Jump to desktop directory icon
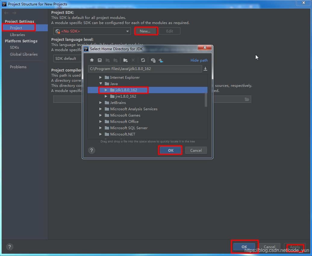 tap(100, 60)
